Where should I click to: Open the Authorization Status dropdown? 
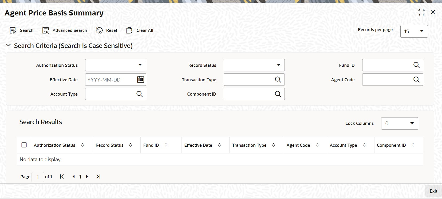116,65
